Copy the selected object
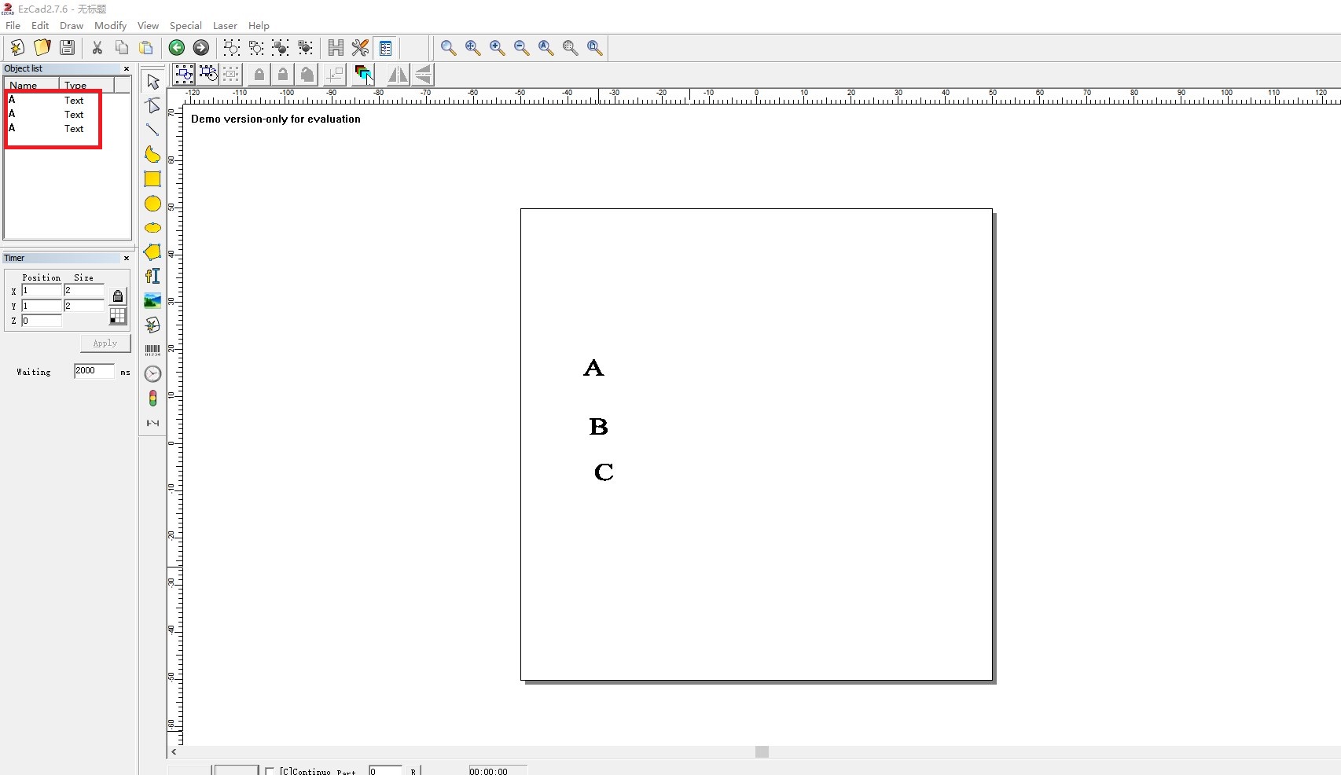The width and height of the screenshot is (1341, 775). click(x=122, y=48)
